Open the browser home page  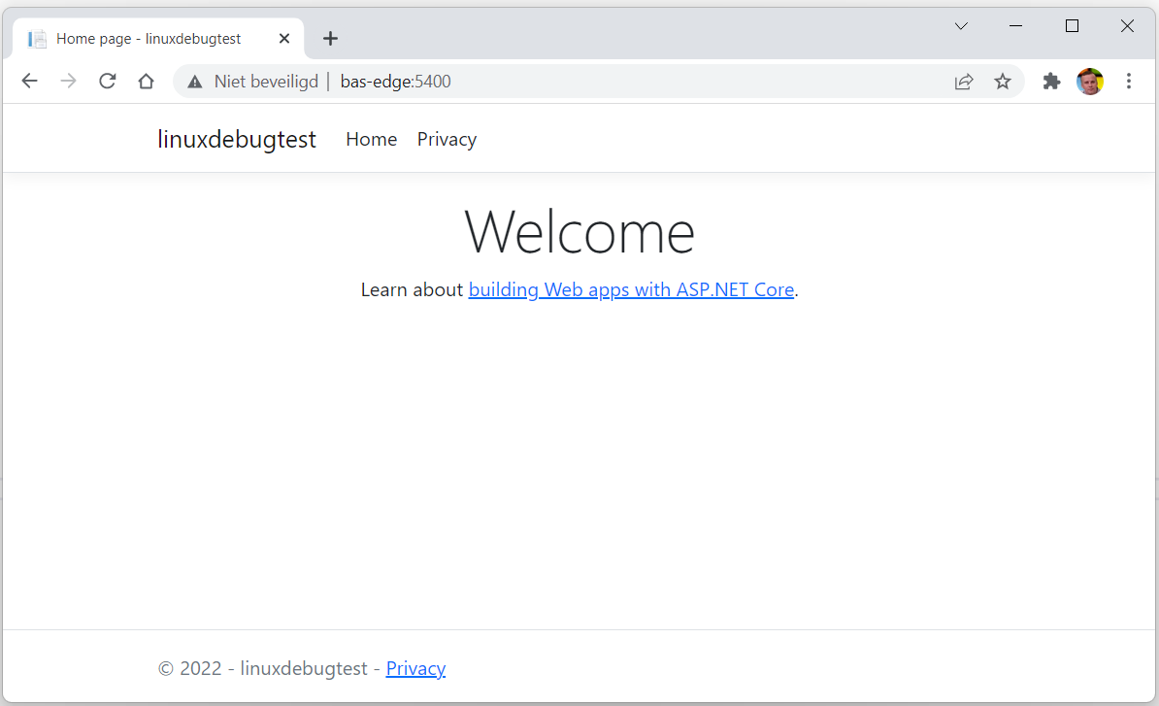pyautogui.click(x=146, y=82)
